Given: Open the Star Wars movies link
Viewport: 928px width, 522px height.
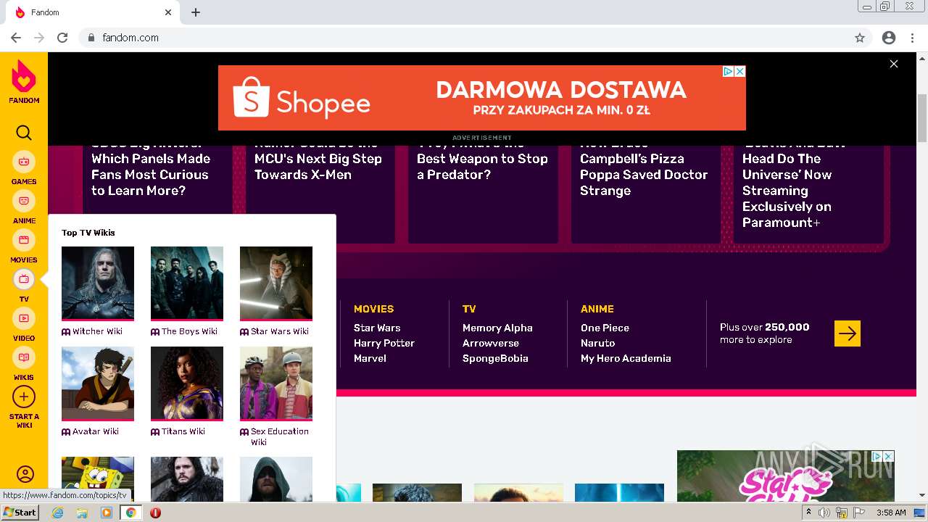Looking at the screenshot, I should pyautogui.click(x=377, y=328).
